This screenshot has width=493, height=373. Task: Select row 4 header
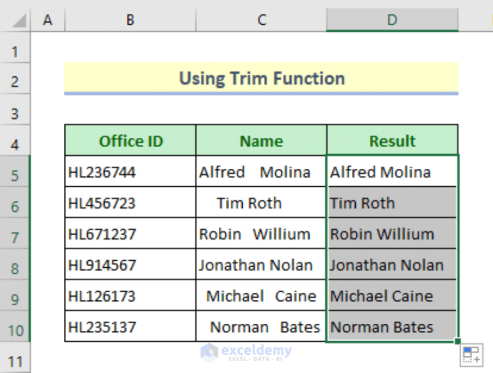pos(15,140)
